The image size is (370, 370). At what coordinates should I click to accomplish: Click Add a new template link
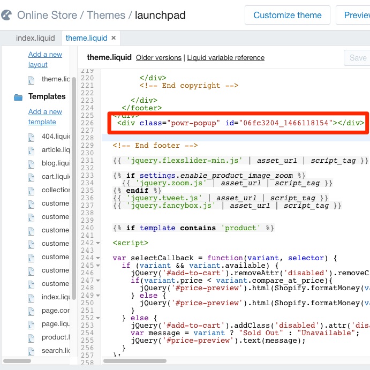[45, 117]
